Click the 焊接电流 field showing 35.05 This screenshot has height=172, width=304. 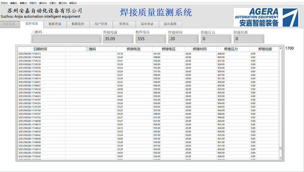118,39
